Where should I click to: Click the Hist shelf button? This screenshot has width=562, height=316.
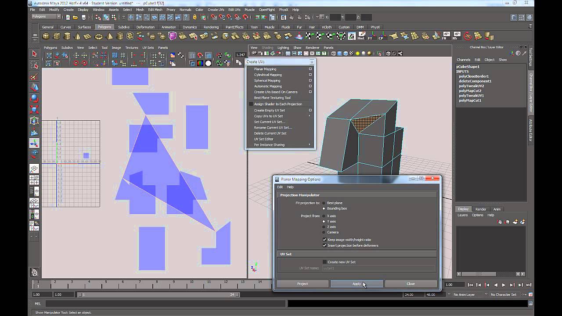coord(361,36)
